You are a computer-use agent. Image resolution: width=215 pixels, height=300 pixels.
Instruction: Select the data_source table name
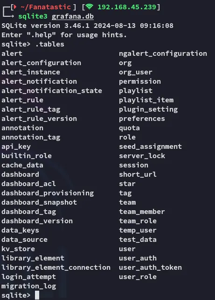[24, 240]
